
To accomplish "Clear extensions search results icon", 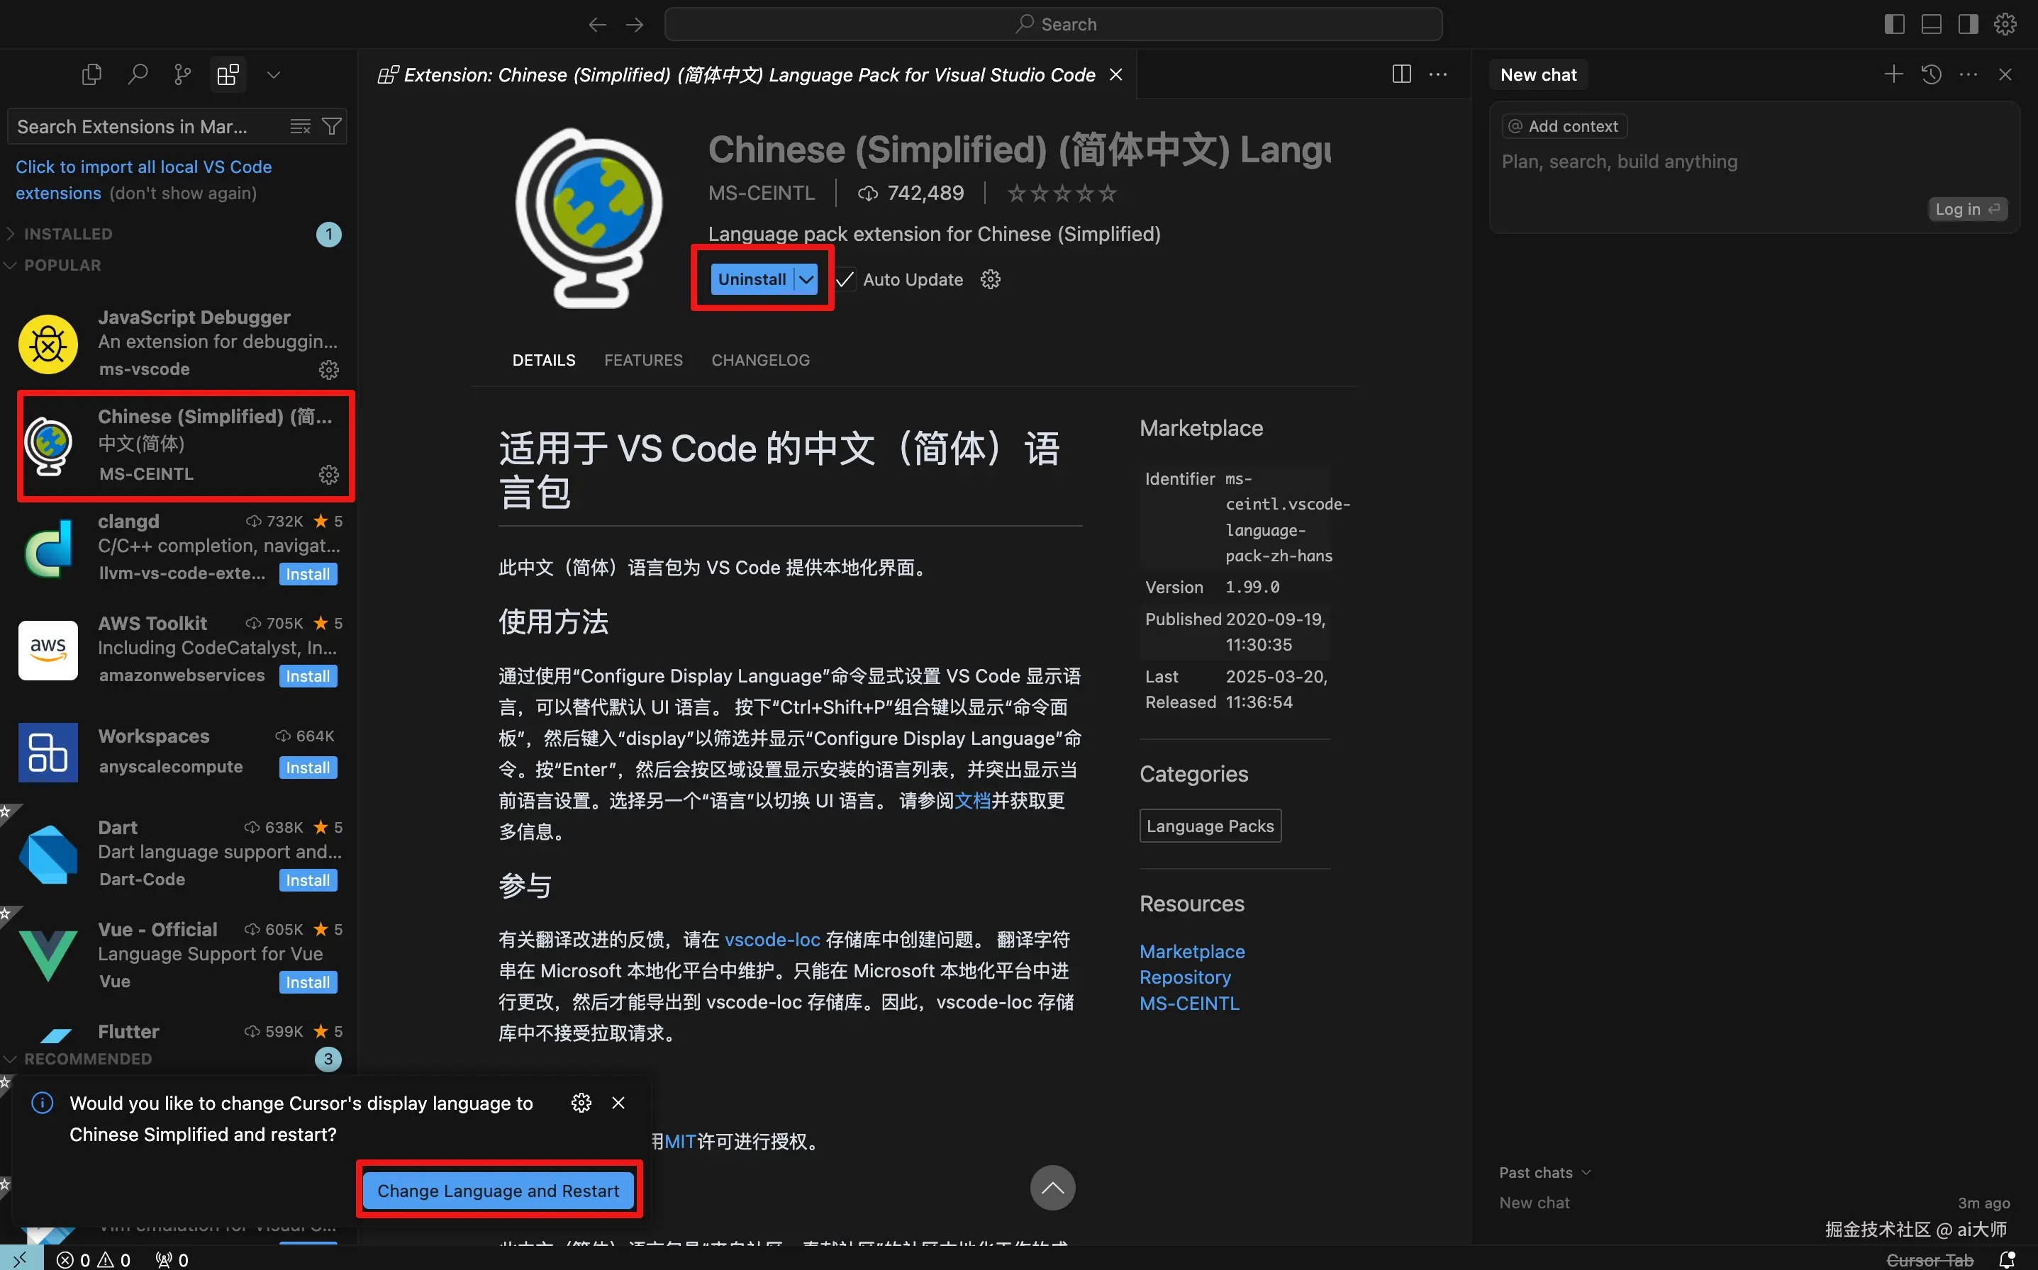I will (x=300, y=127).
